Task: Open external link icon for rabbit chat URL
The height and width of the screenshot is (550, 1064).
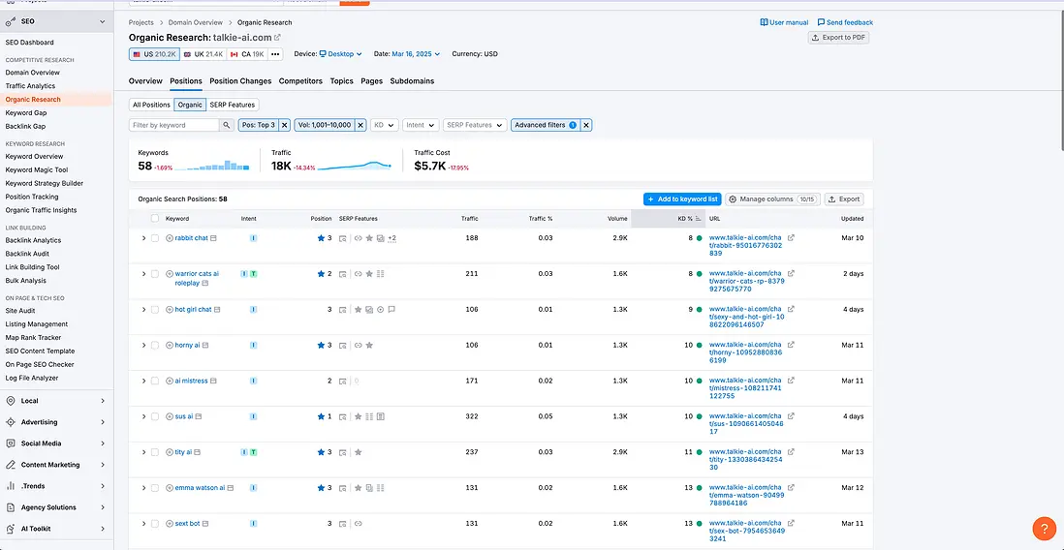Action: [791, 237]
